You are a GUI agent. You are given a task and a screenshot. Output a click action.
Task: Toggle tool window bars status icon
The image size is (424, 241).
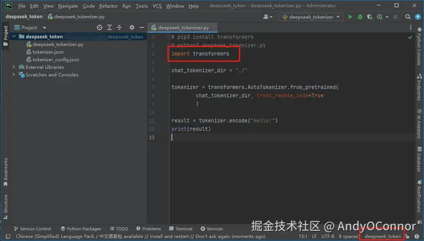point(8,236)
